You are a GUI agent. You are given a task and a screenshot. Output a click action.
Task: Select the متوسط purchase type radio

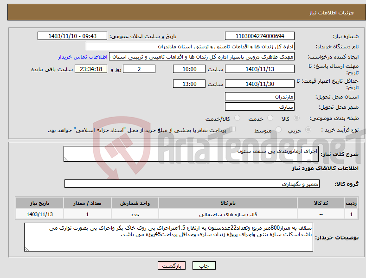[278, 129]
